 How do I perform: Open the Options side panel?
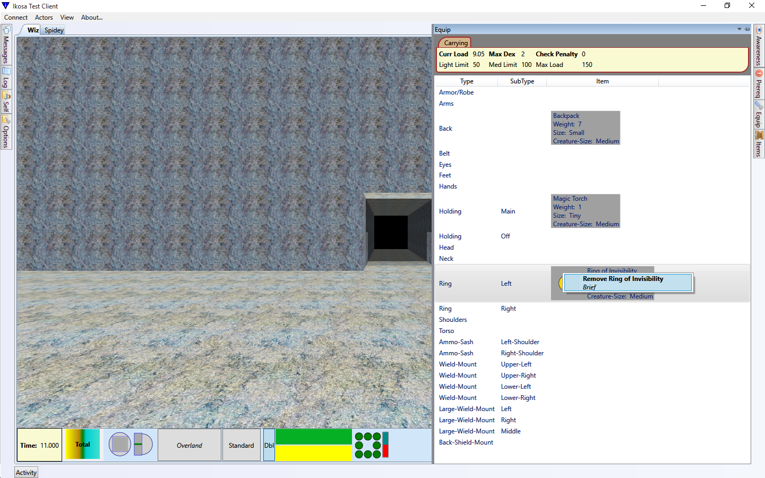pos(6,132)
